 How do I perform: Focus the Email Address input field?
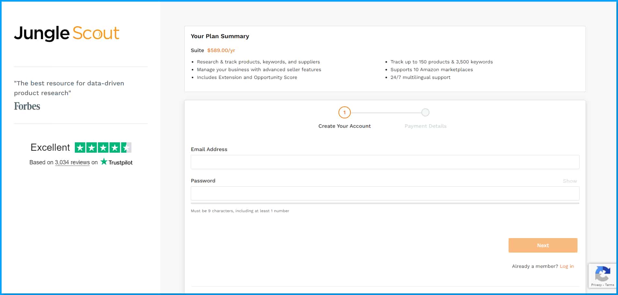(385, 162)
